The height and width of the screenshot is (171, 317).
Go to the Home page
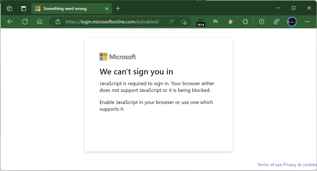39,22
